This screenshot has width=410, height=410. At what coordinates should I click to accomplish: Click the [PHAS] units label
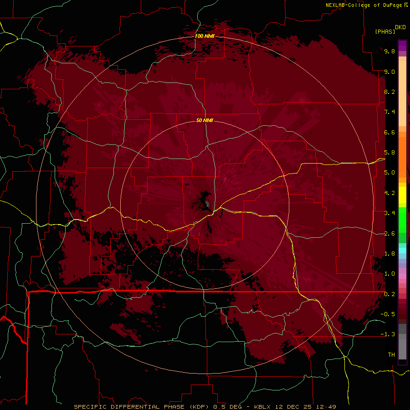tap(385, 32)
